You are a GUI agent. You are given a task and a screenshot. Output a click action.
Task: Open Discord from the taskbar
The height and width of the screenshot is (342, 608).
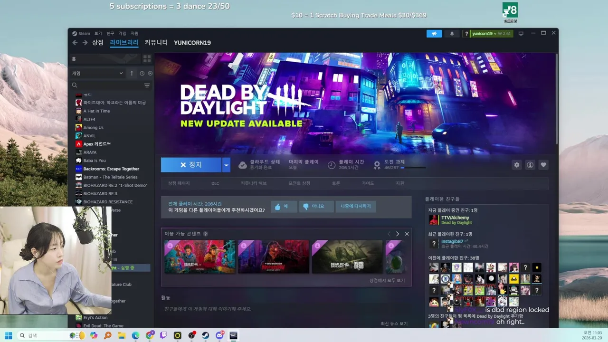[220, 335]
